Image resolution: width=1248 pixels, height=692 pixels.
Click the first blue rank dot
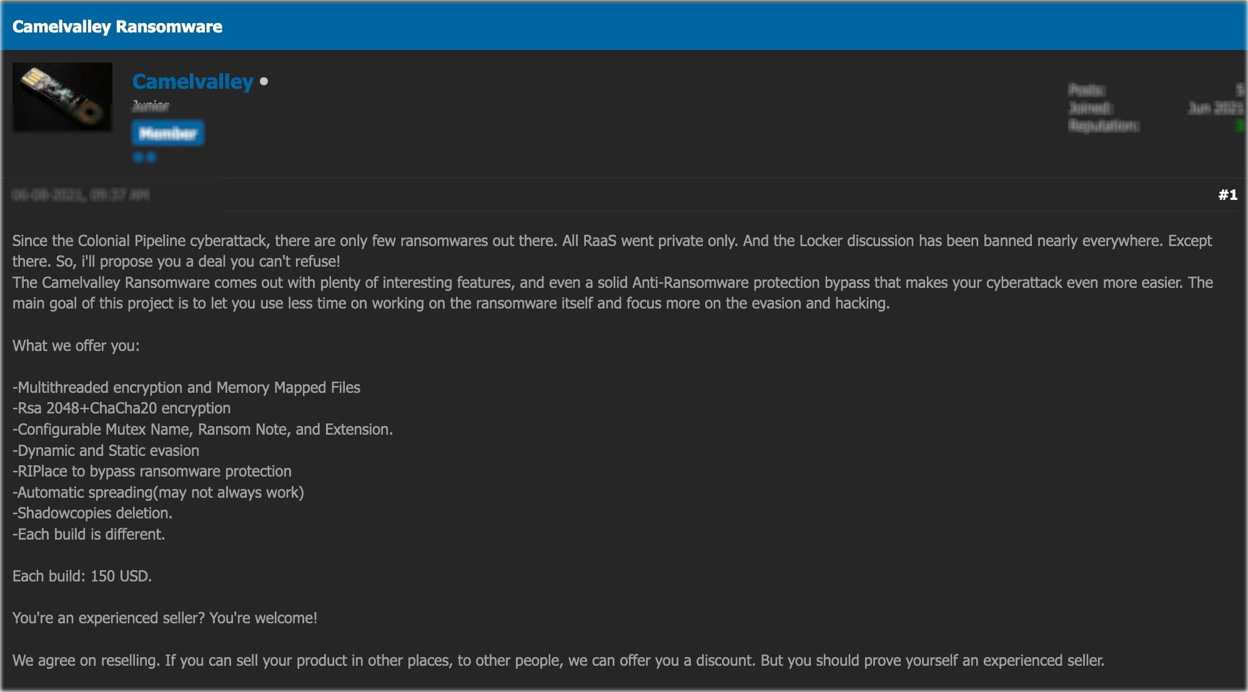(x=138, y=157)
